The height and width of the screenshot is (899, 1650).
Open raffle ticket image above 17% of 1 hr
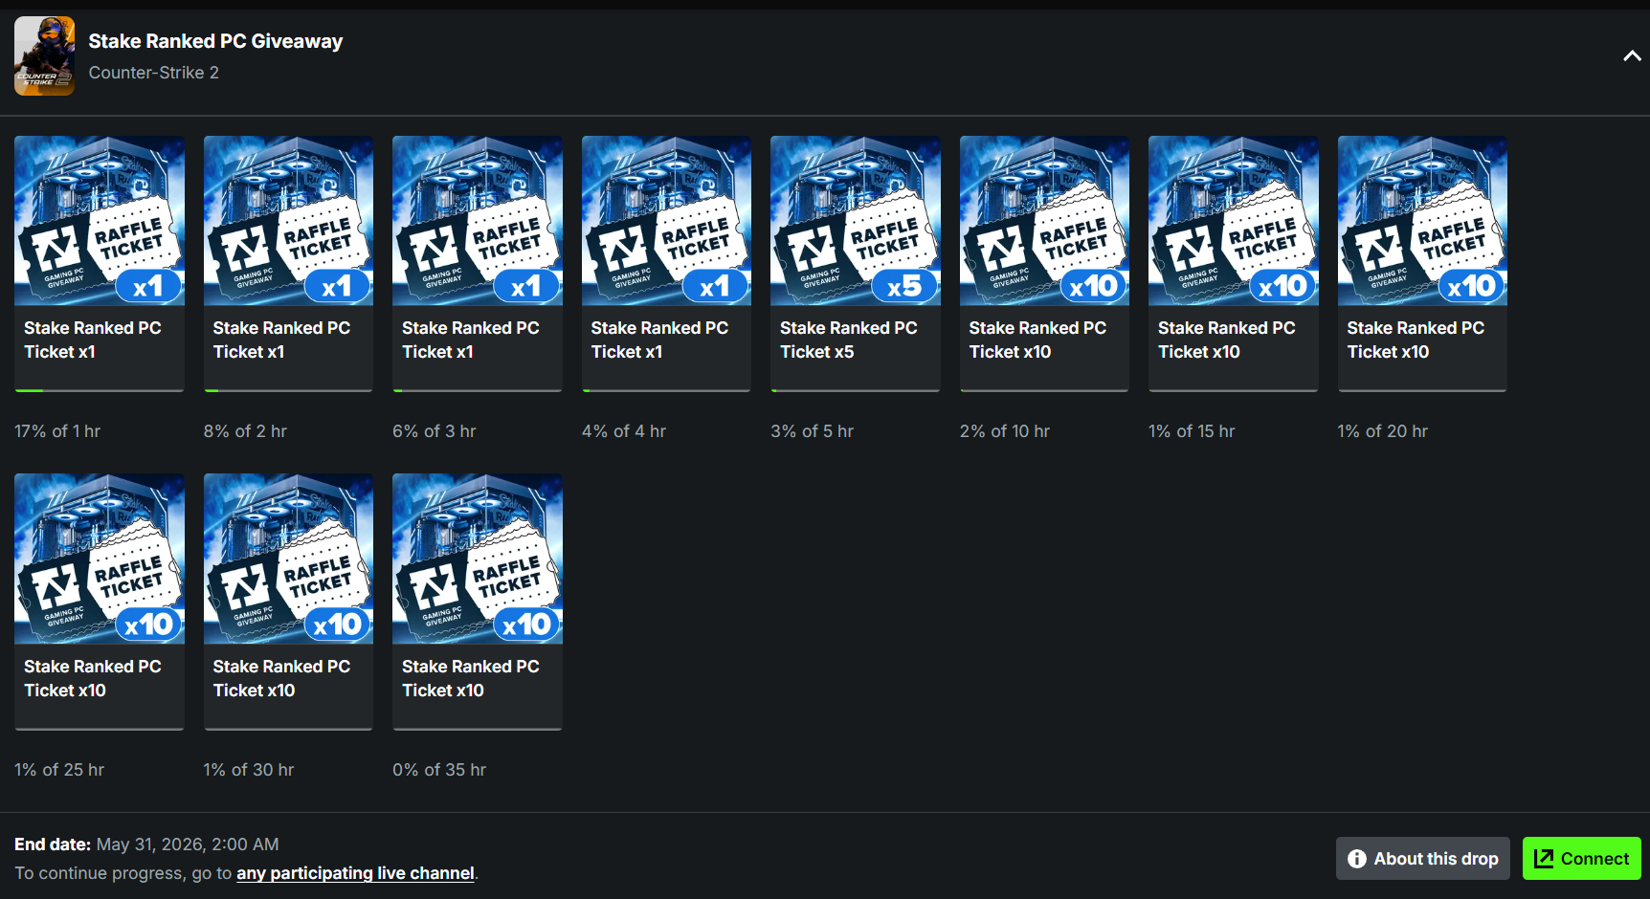[100, 221]
